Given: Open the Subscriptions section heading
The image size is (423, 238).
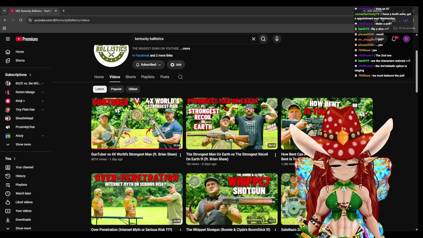Looking at the screenshot, I should tap(19, 75).
